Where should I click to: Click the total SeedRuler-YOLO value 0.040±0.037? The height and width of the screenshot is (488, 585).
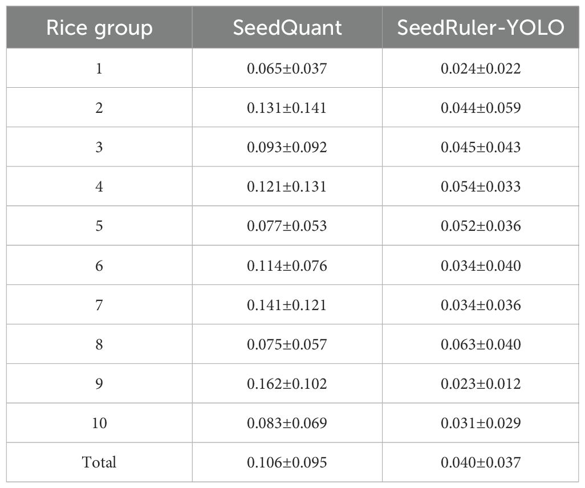[481, 462]
